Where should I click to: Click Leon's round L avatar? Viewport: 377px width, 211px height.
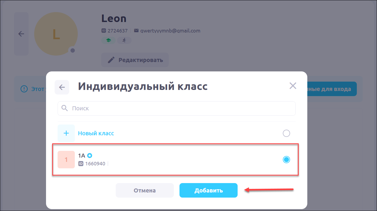tap(56, 34)
